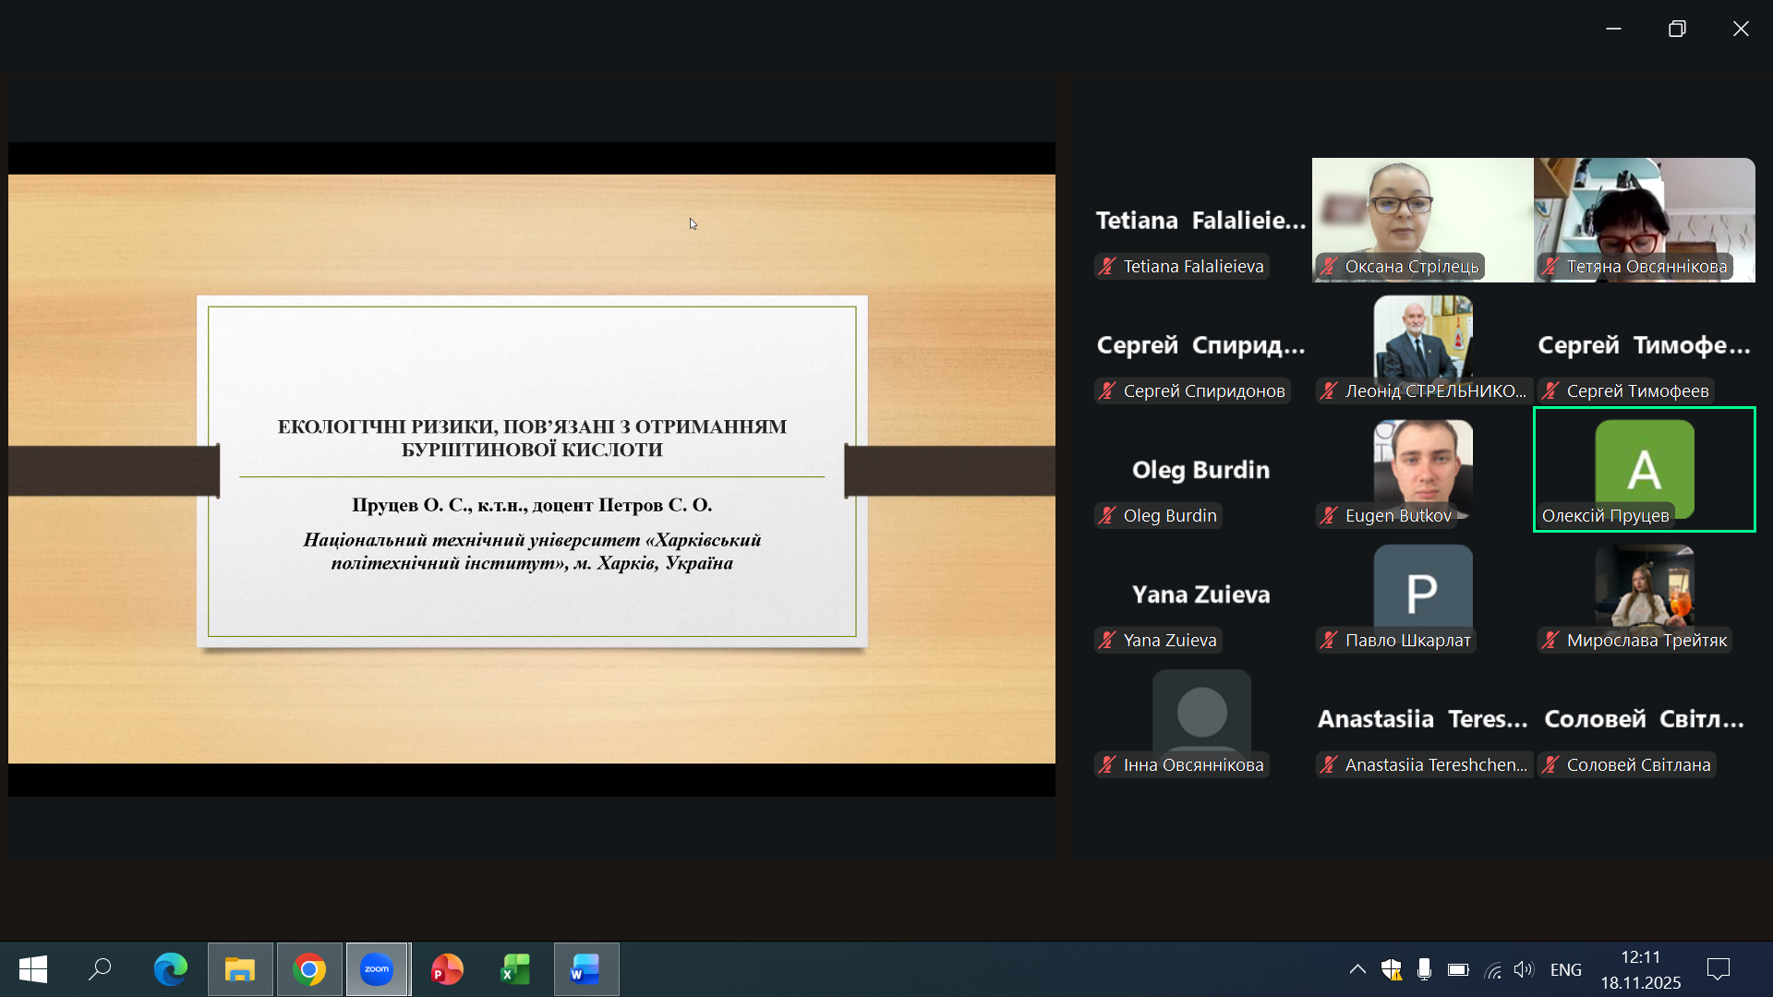Open clock and date flyout
The height and width of the screenshot is (997, 1773).
coord(1640,969)
